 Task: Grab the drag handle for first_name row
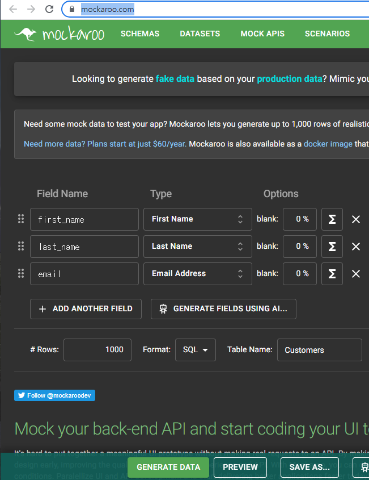coord(21,219)
